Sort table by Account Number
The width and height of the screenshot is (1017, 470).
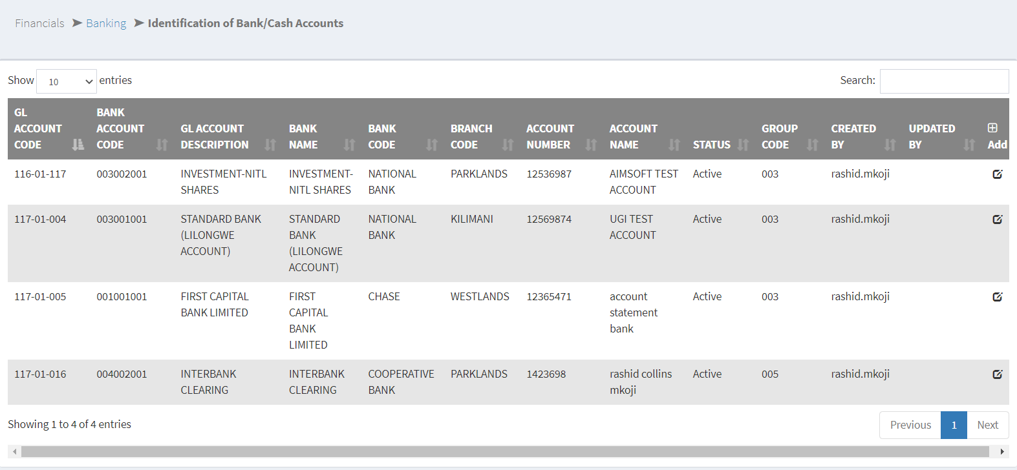pos(555,137)
